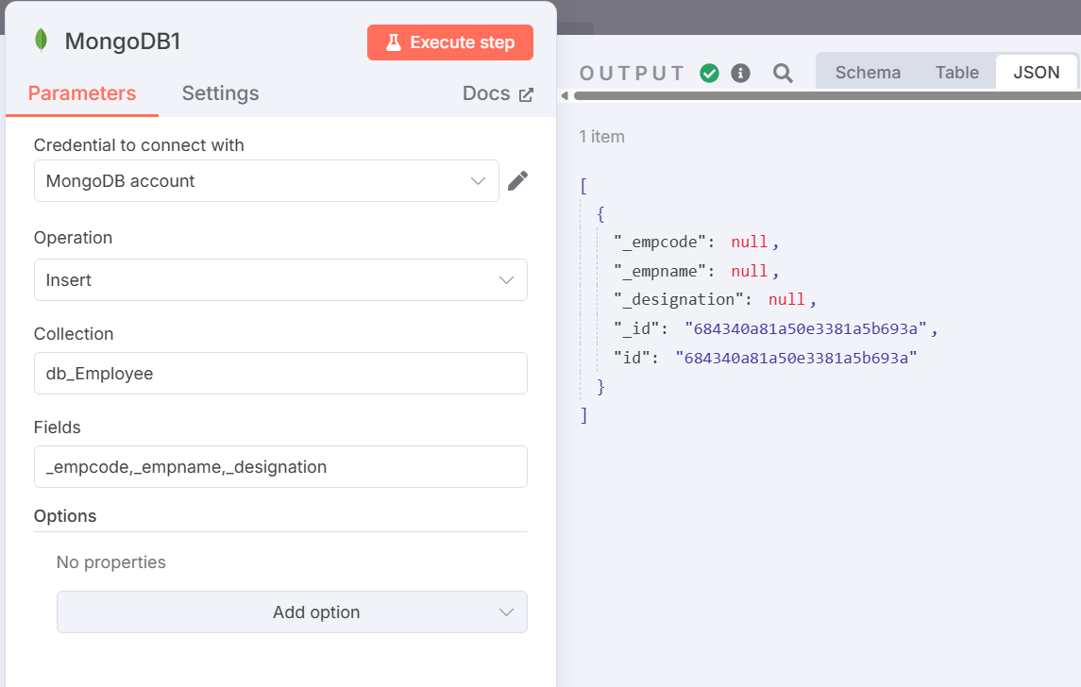This screenshot has width=1081, height=687.
Task: Click the green output success check icon
Action: (709, 73)
